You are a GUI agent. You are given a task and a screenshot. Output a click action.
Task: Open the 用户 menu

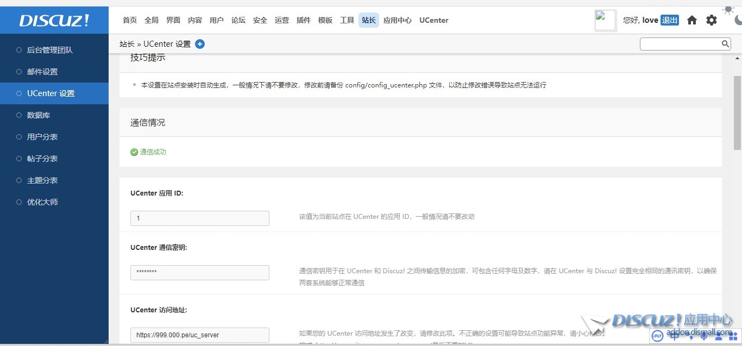tap(217, 20)
